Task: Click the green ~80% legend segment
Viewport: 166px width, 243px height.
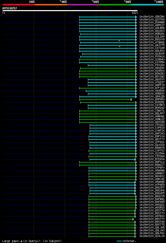Action: click(x=115, y=5)
